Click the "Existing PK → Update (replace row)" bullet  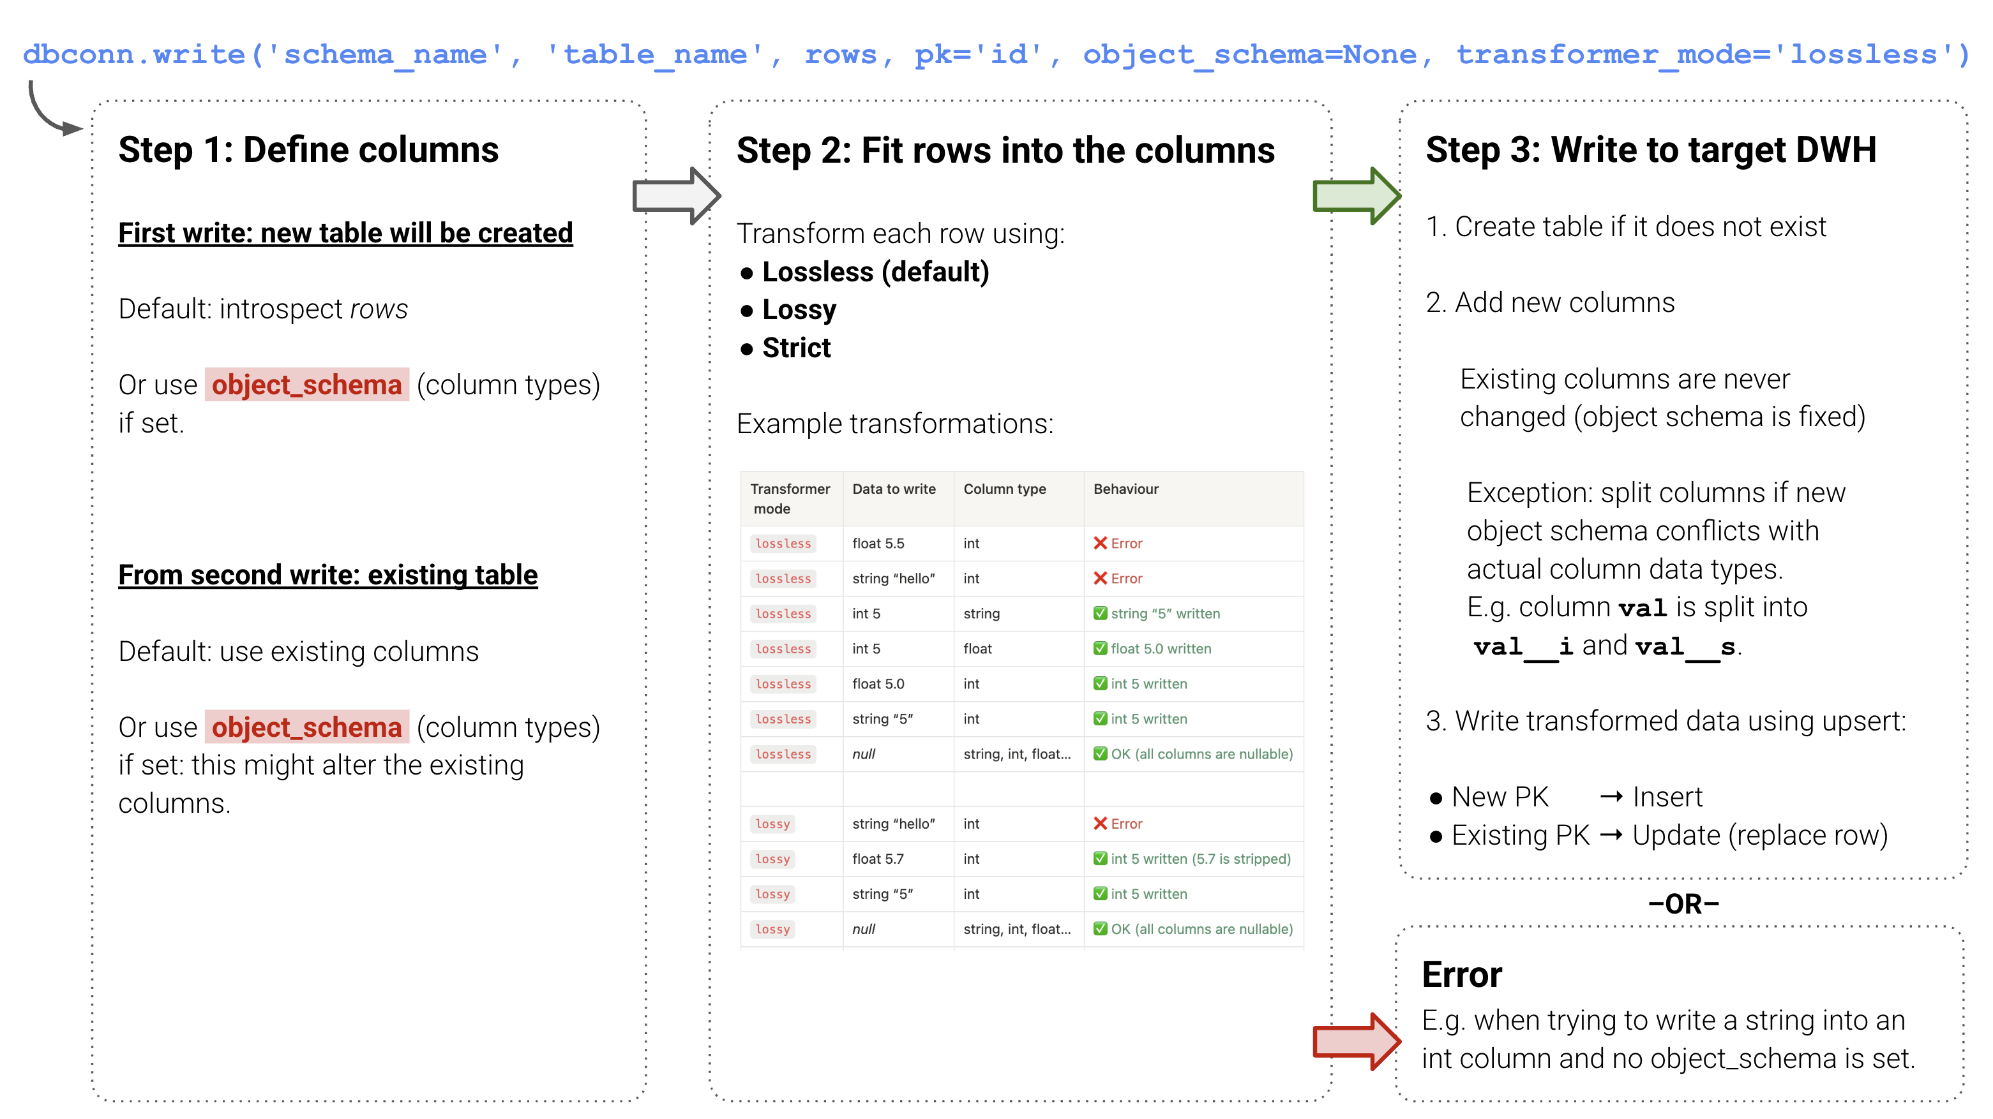click(1658, 835)
